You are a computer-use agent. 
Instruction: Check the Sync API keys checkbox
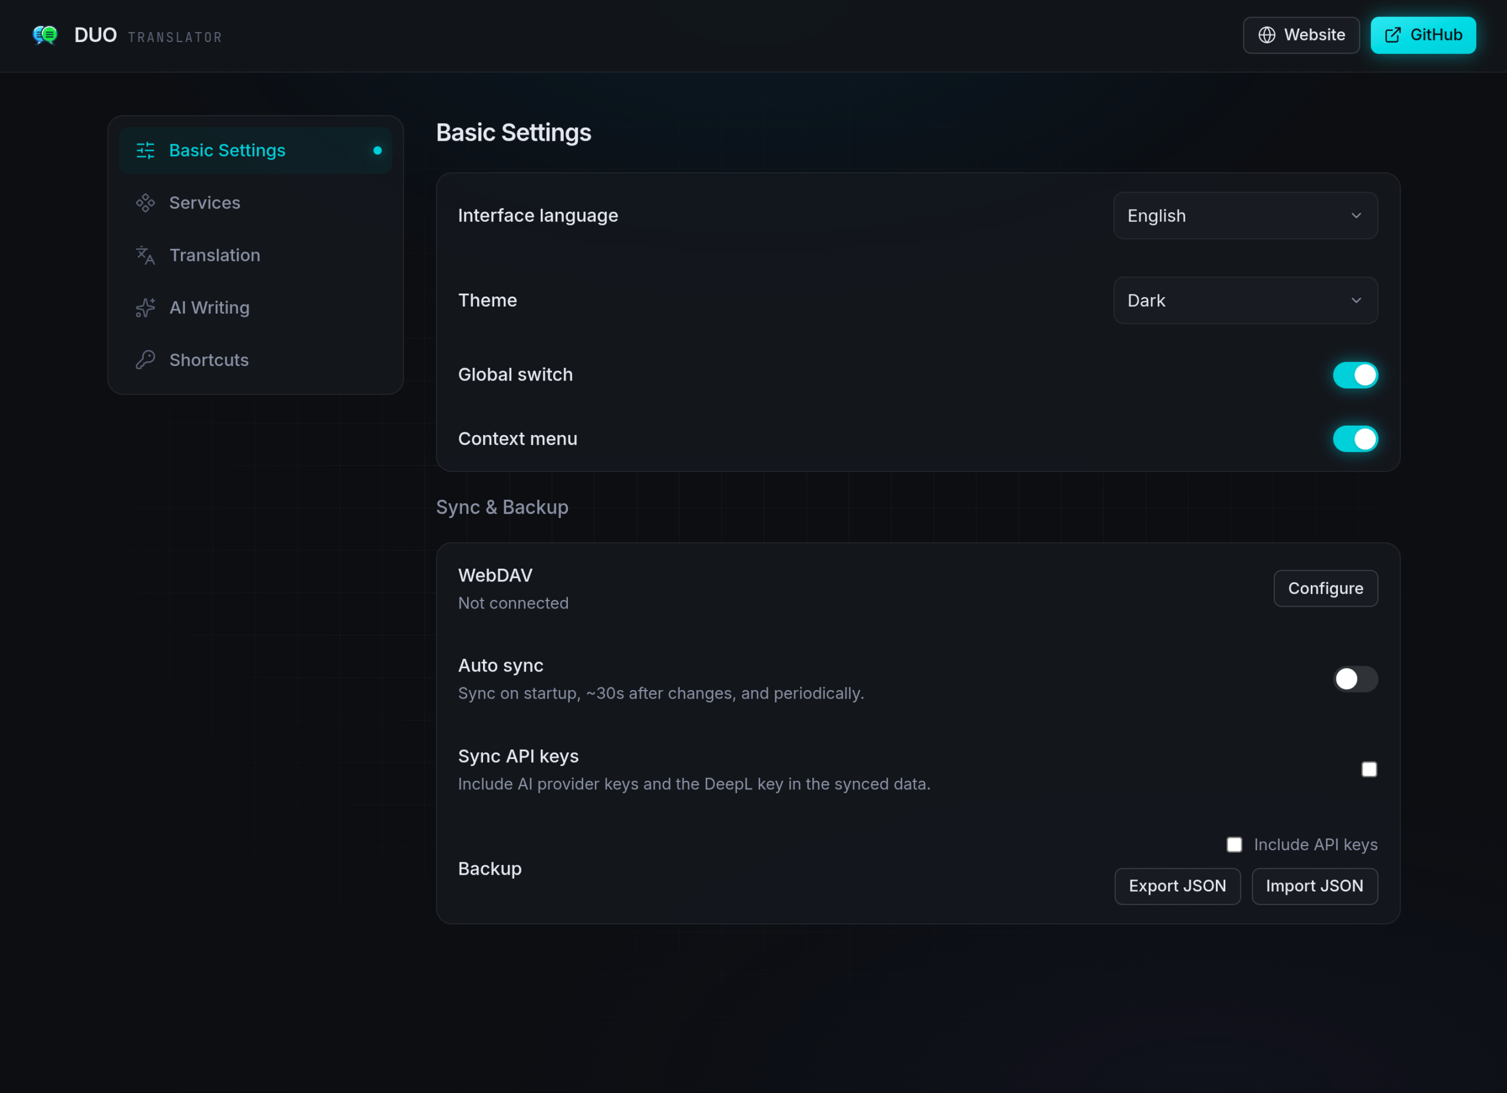pyautogui.click(x=1369, y=770)
